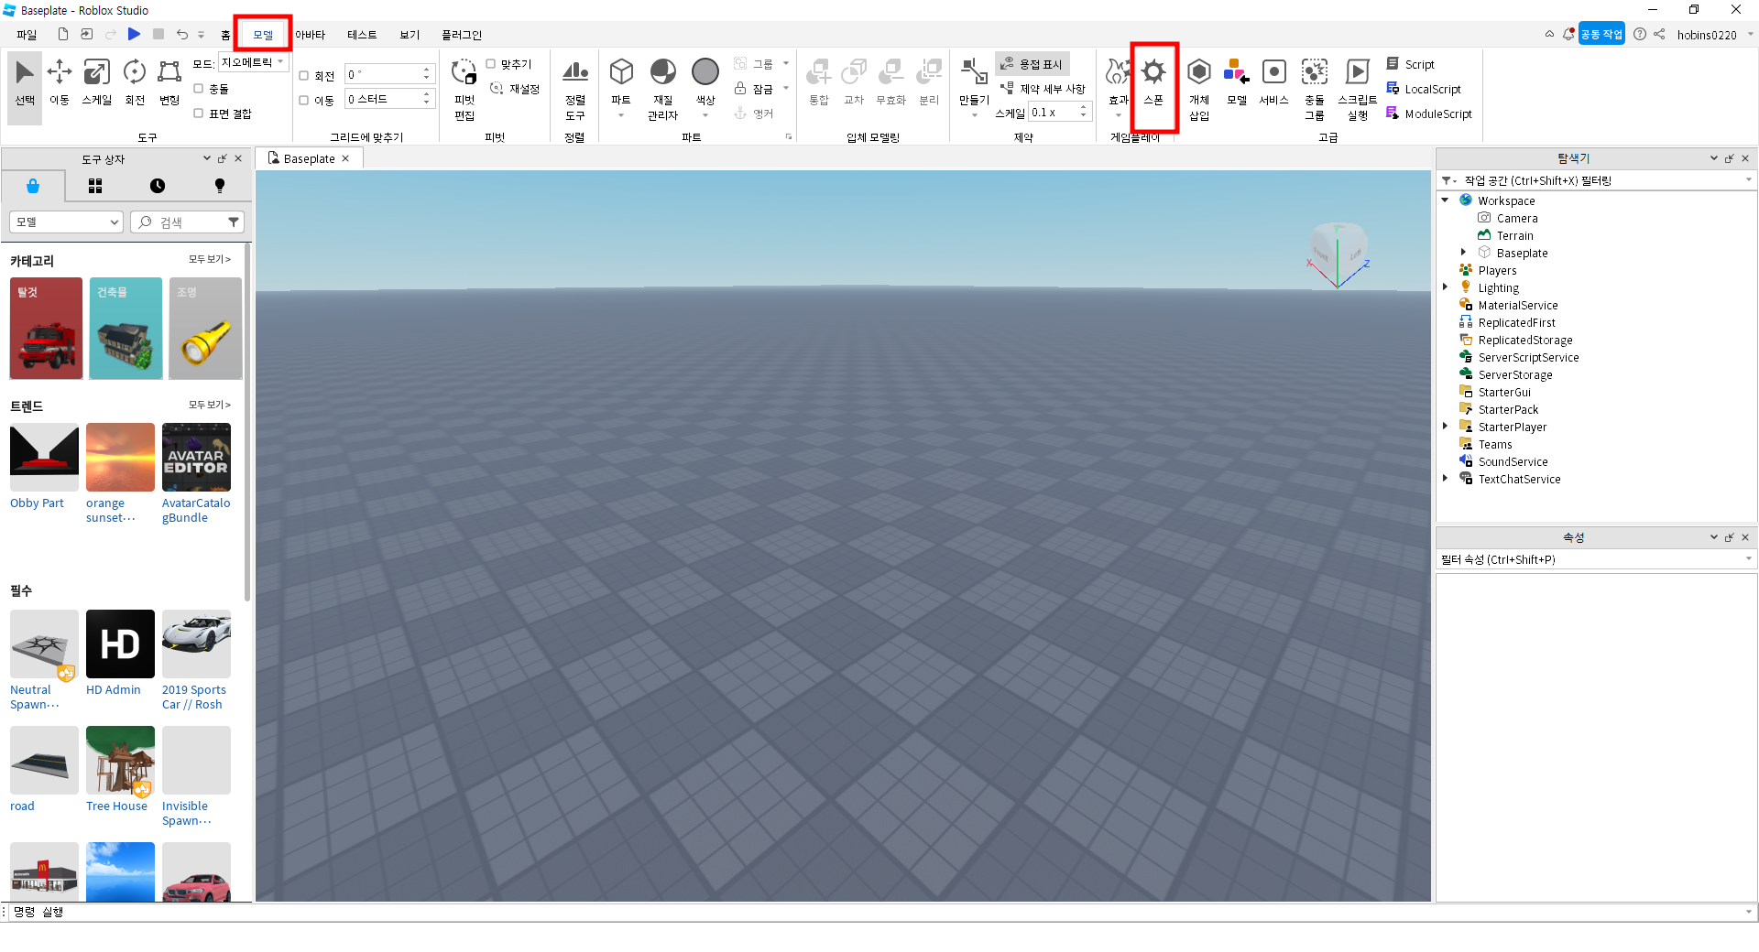1759x952 pixels.
Task: Open the toolbox recent clock tab
Action: pos(158,186)
